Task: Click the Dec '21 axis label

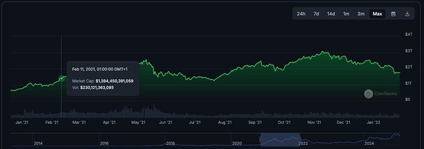Action: pos(343,122)
